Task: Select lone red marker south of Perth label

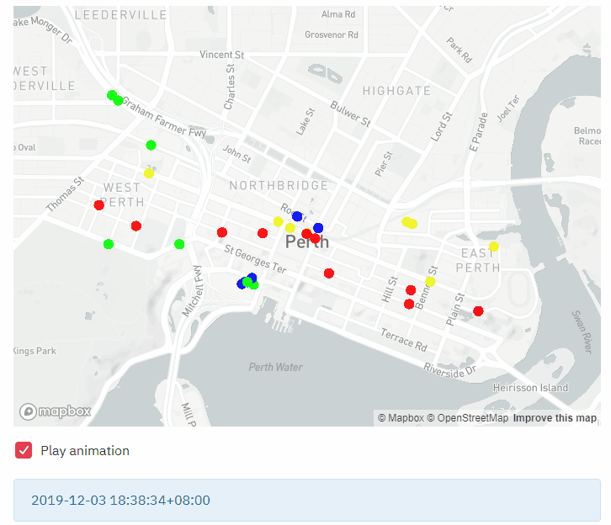Action: pyautogui.click(x=329, y=273)
